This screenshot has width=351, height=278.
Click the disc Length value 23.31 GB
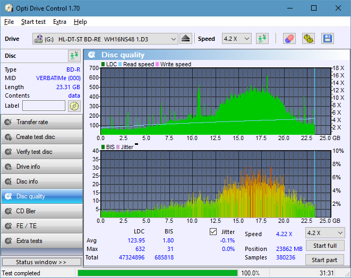pyautogui.click(x=68, y=87)
